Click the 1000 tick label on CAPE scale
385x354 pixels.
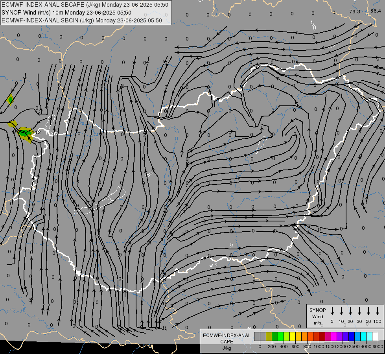[x=319, y=347]
